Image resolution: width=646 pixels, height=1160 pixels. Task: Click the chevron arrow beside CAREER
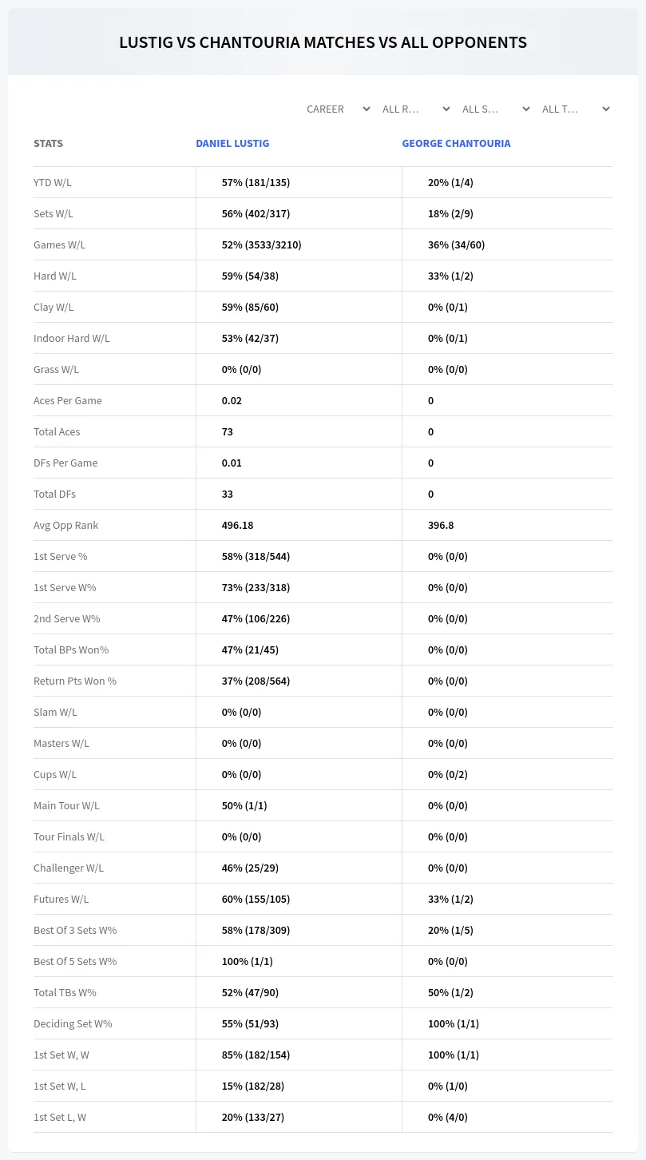coord(367,109)
